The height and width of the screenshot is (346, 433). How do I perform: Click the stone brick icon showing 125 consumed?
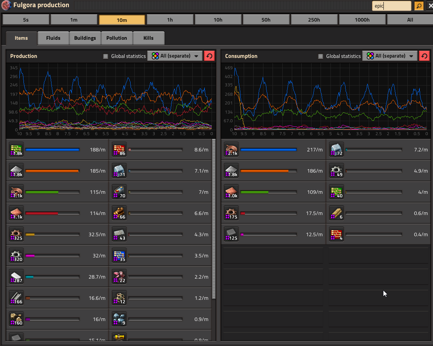231,234
